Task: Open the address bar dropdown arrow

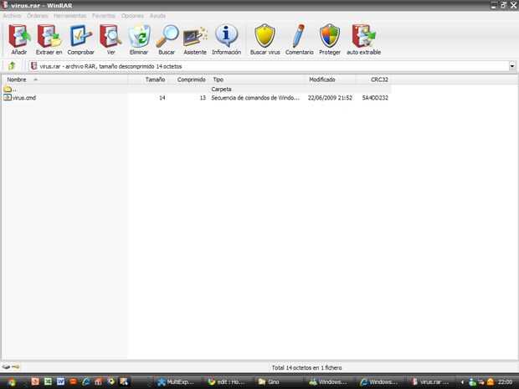Action: point(512,66)
